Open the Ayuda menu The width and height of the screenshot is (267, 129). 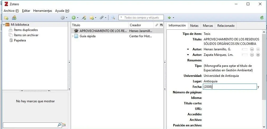[62, 11]
